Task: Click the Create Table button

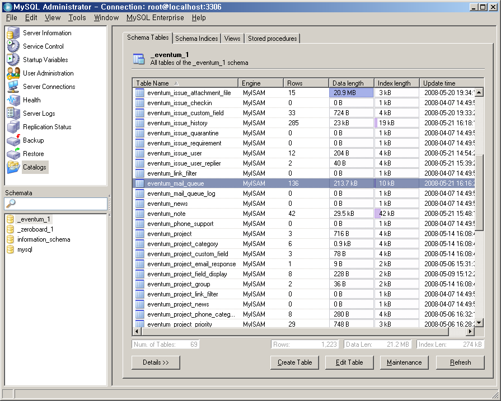Action: point(294,362)
